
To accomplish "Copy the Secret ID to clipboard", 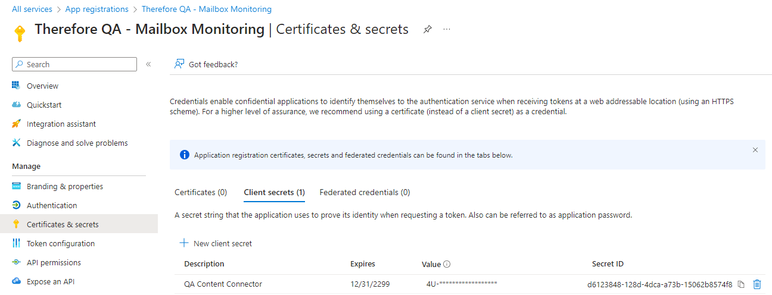I will tap(741, 284).
